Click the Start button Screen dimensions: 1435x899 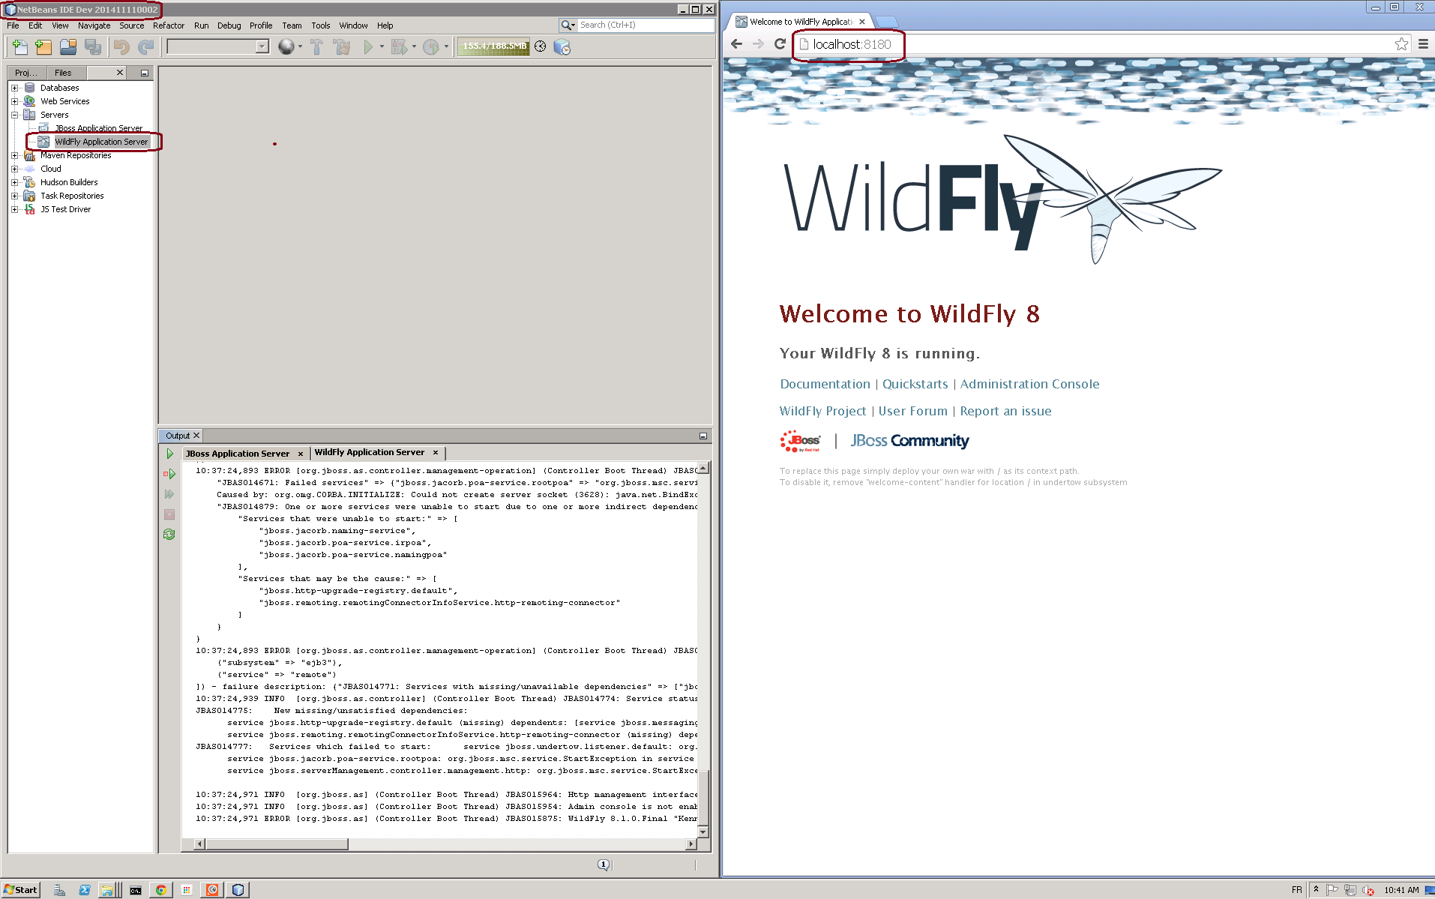tap(20, 890)
